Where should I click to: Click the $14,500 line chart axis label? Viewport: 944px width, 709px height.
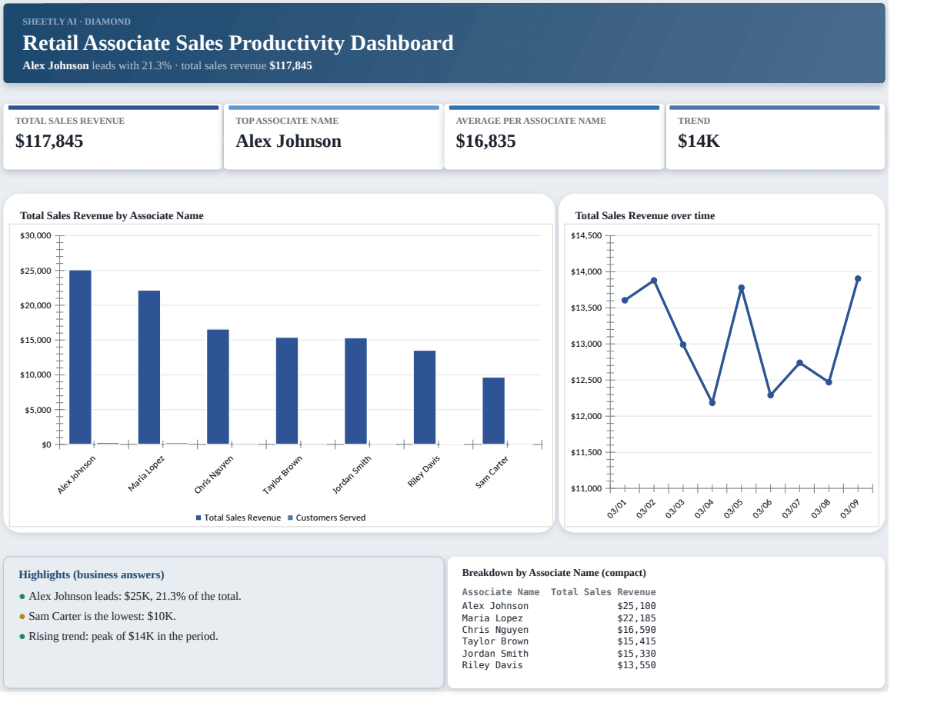coord(587,235)
